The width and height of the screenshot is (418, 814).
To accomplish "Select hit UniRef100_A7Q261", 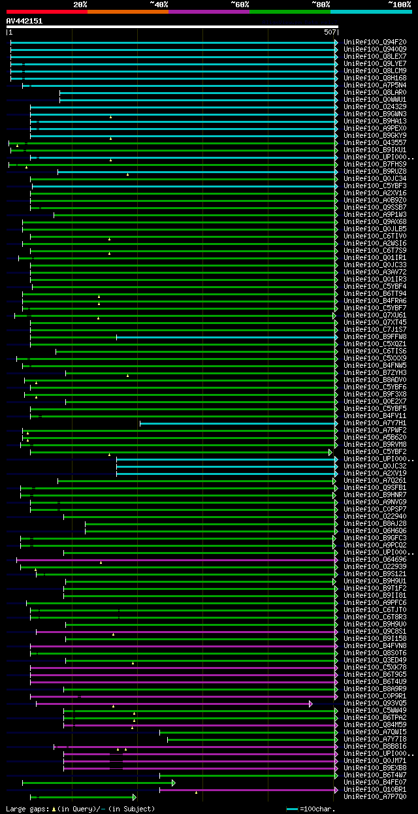I will (x=374, y=481).
